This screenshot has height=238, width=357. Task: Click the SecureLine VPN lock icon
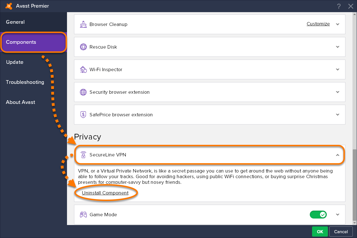83,155
